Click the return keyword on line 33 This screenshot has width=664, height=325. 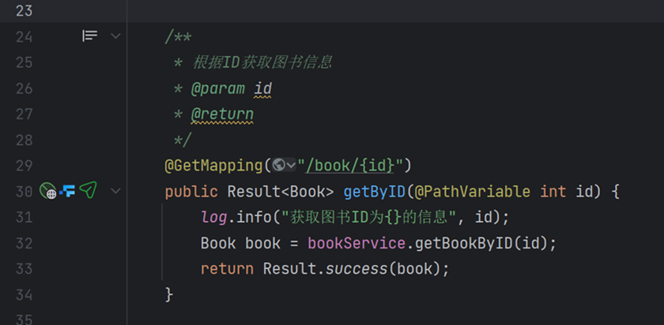point(227,269)
